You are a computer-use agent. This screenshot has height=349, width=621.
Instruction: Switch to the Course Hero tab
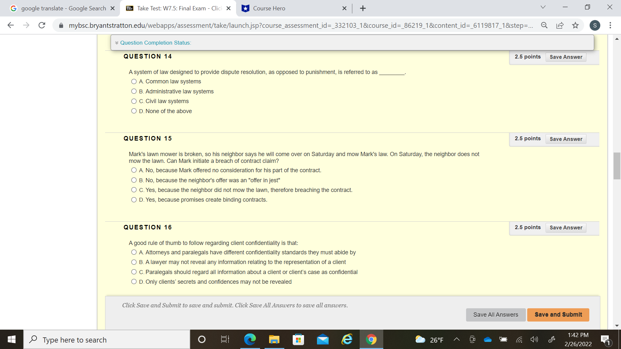tap(285, 8)
